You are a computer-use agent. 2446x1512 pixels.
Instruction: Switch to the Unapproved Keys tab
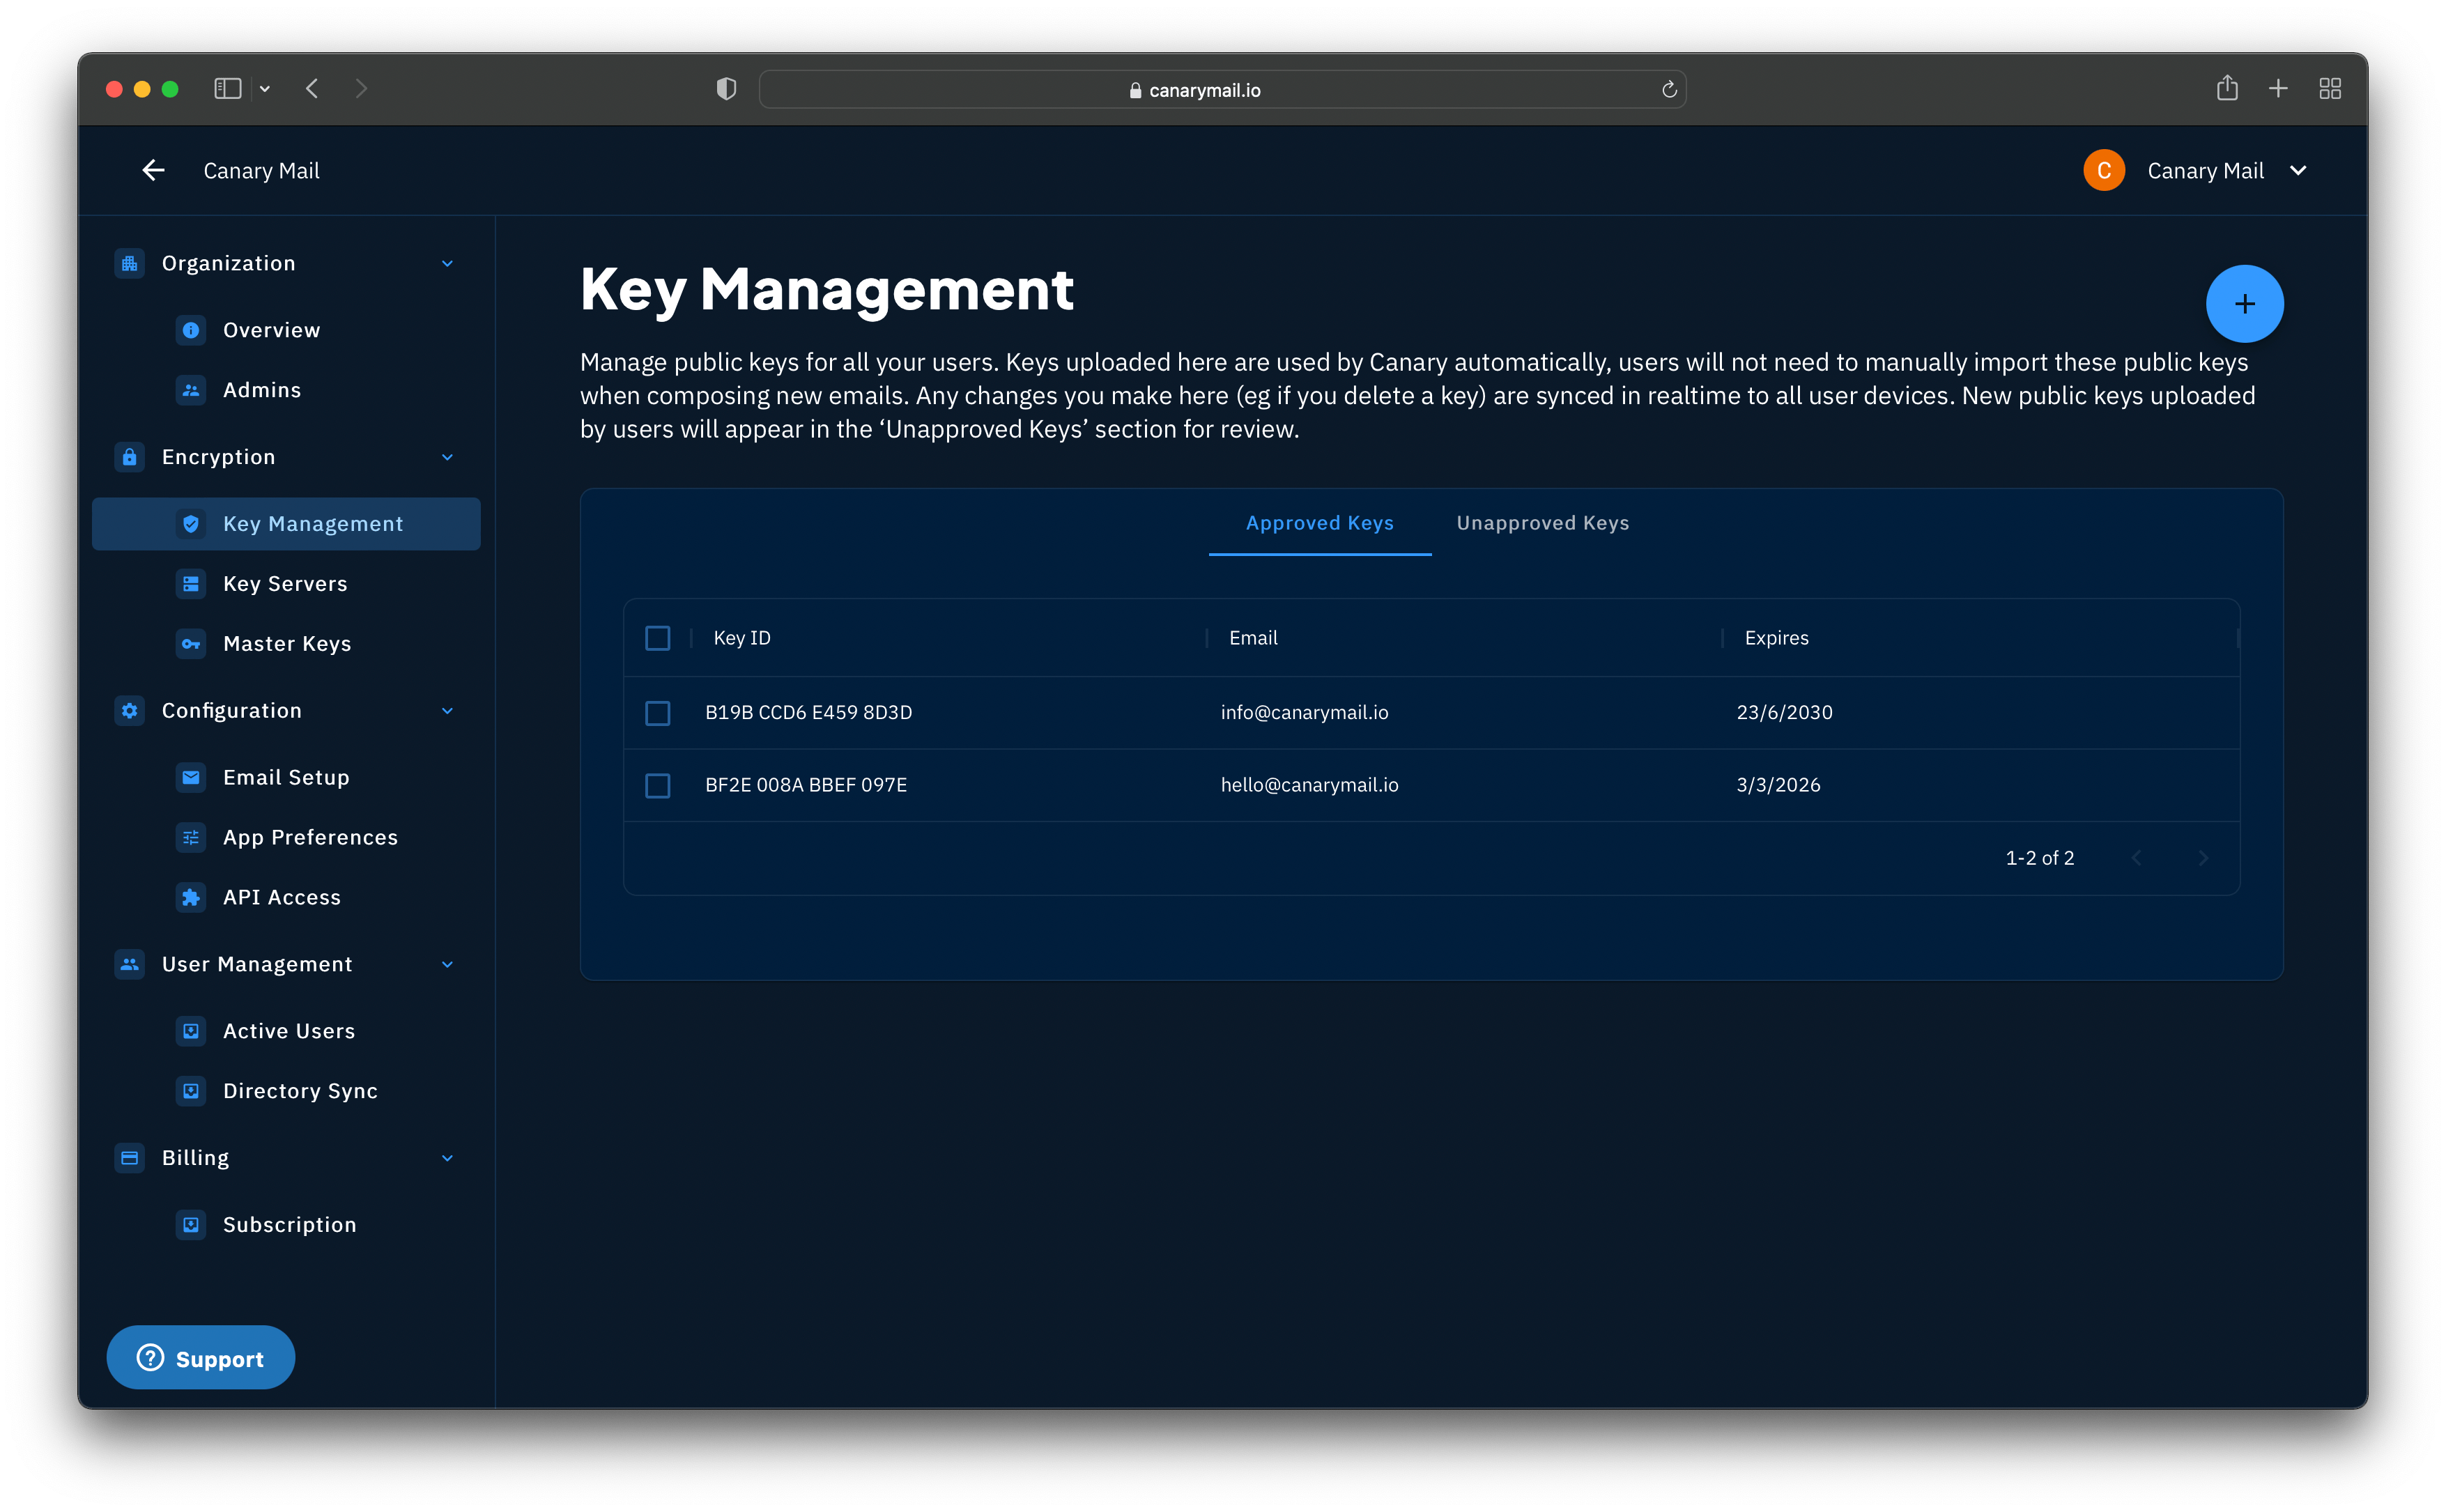1542,523
